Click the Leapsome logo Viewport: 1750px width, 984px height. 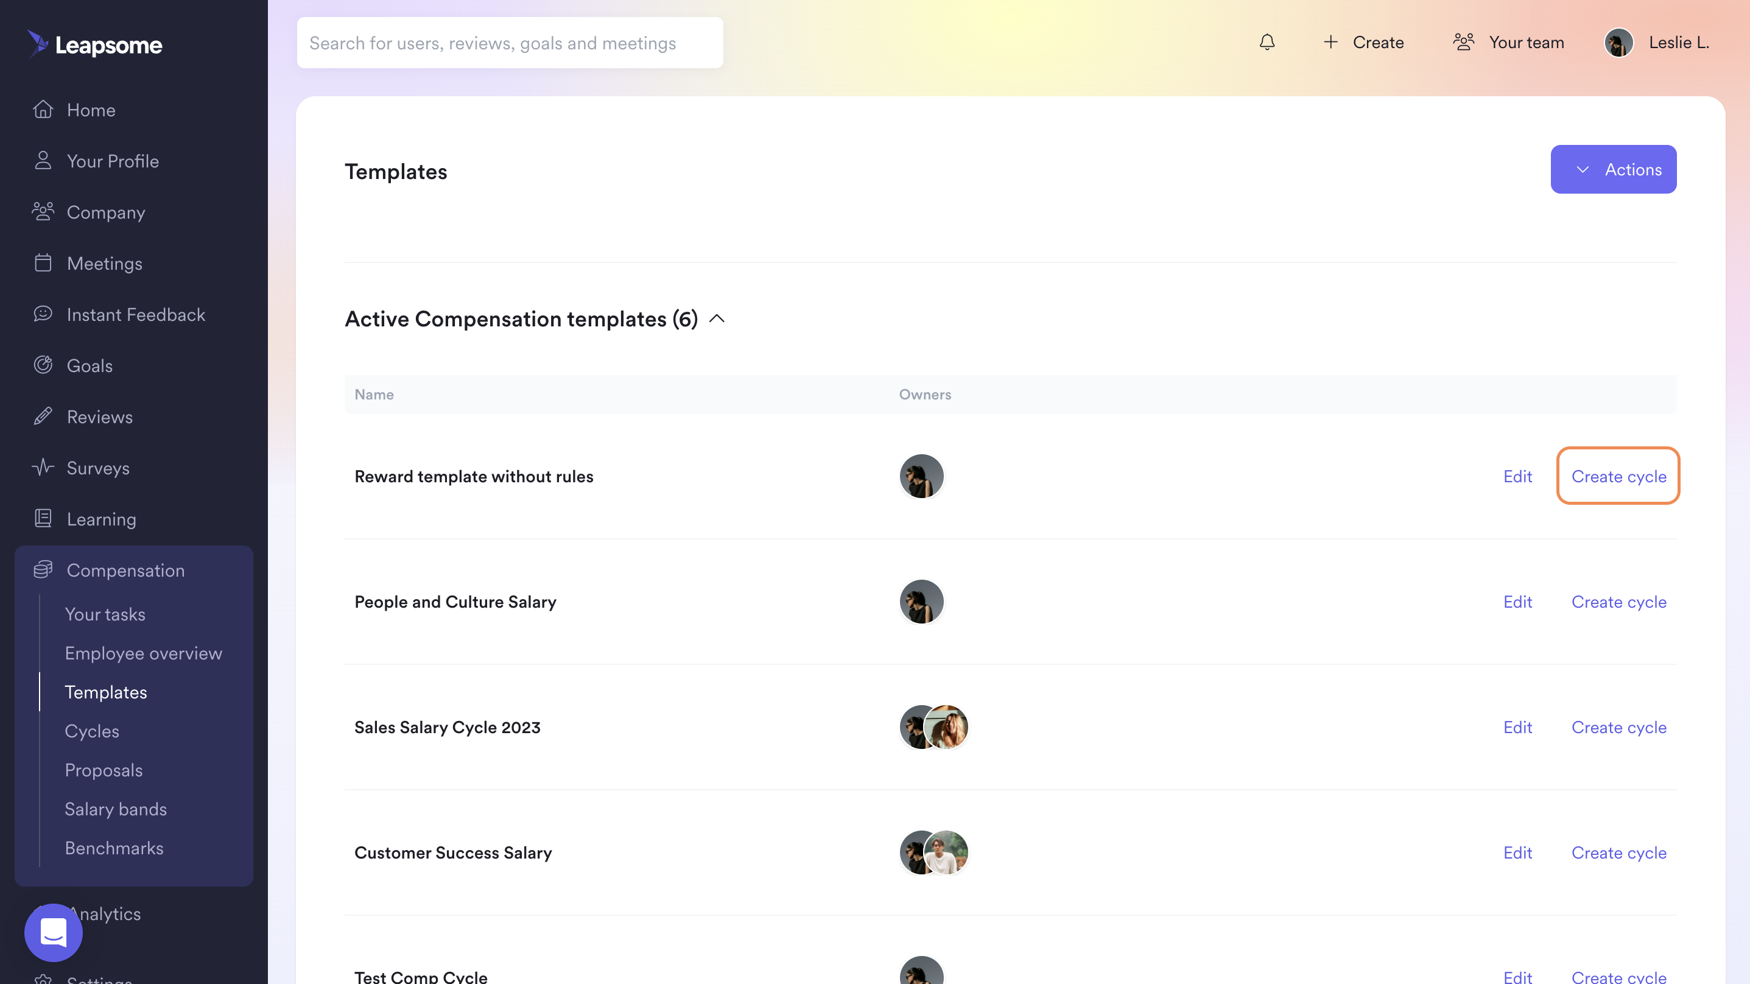[x=95, y=44]
